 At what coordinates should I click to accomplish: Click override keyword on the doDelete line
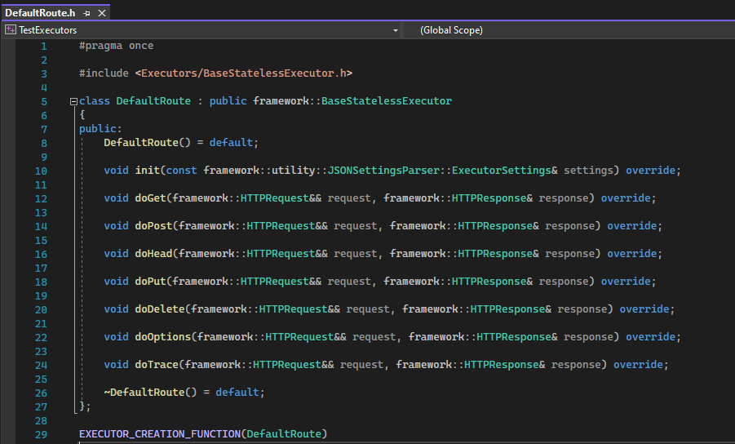(644, 309)
